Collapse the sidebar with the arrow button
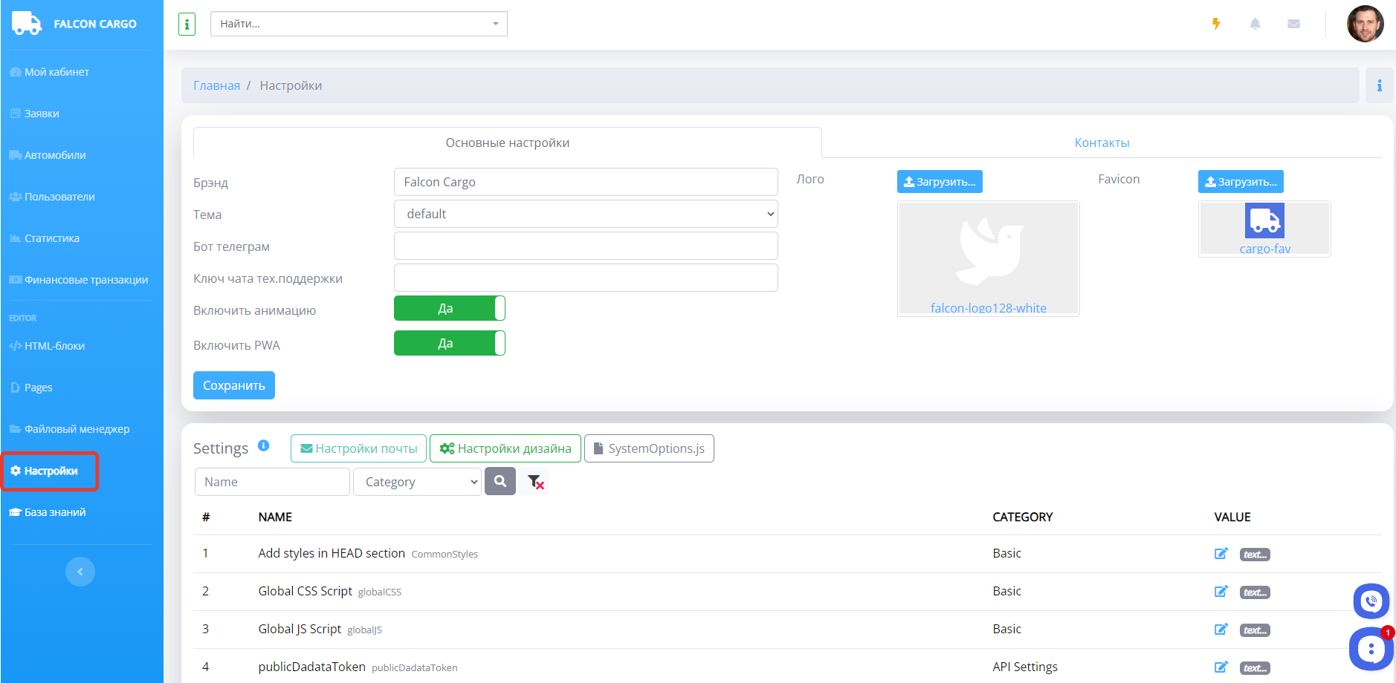Image resolution: width=1396 pixels, height=683 pixels. [x=80, y=572]
